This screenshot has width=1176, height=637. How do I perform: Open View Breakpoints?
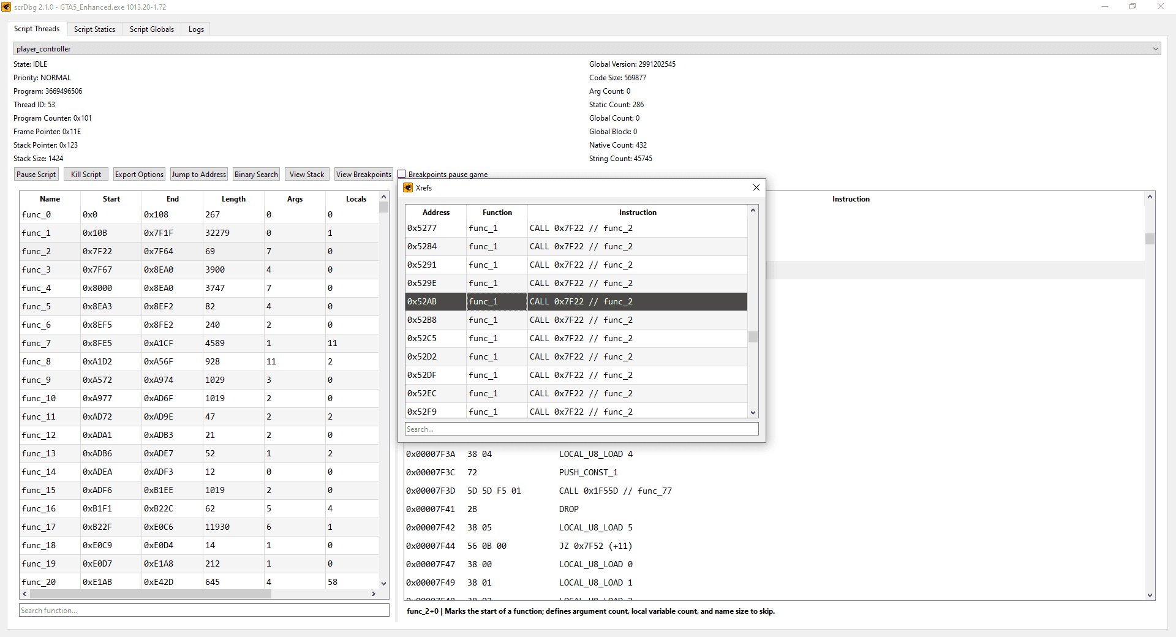pyautogui.click(x=363, y=174)
